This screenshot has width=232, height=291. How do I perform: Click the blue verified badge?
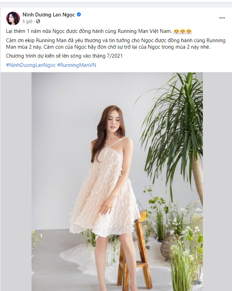(x=79, y=14)
